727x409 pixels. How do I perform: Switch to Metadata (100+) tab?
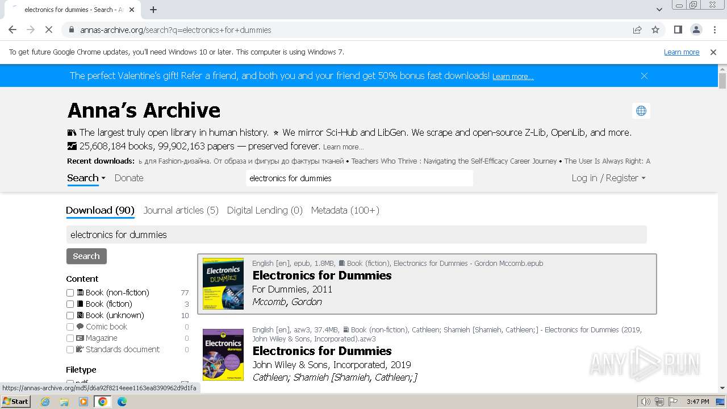tap(345, 210)
